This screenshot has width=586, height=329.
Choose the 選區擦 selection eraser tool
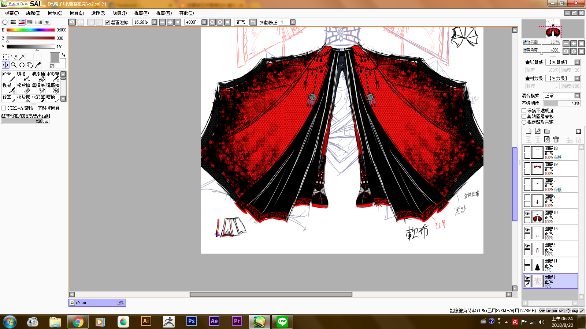[x=53, y=88]
